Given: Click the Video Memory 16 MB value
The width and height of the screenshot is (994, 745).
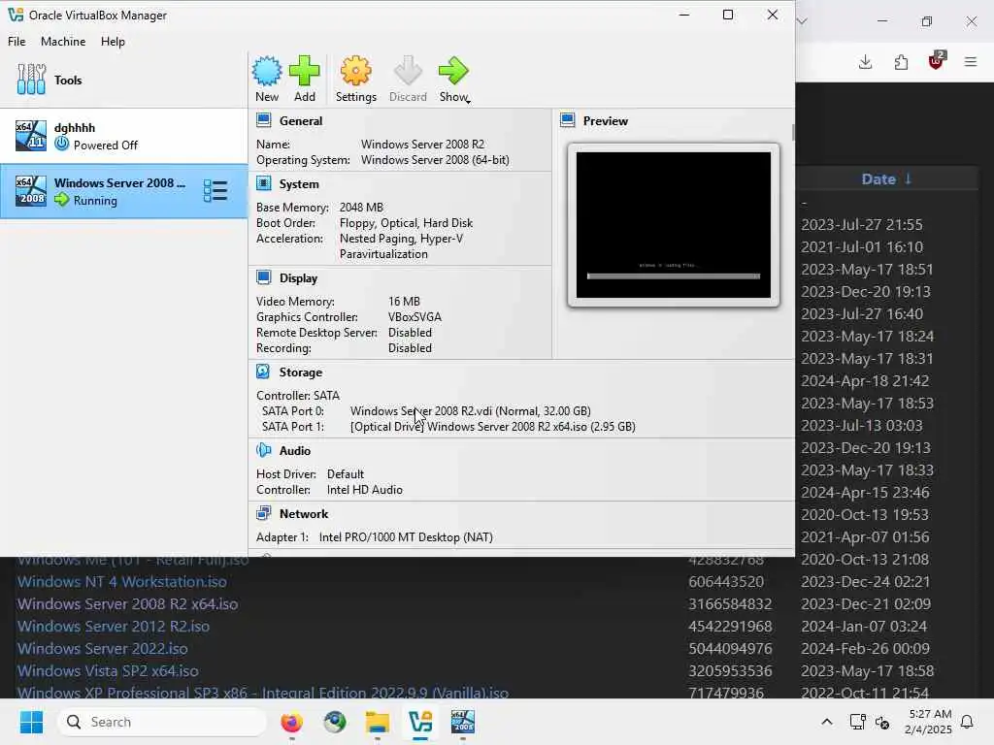Looking at the screenshot, I should (404, 302).
